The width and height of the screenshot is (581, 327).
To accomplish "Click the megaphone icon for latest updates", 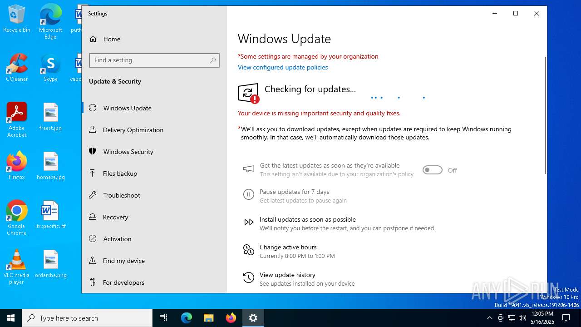I will click(249, 169).
